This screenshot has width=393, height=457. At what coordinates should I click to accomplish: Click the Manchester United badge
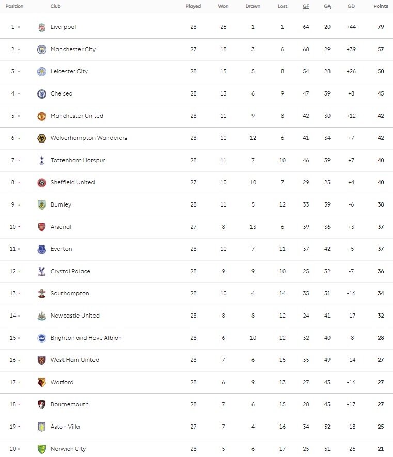[x=42, y=116]
